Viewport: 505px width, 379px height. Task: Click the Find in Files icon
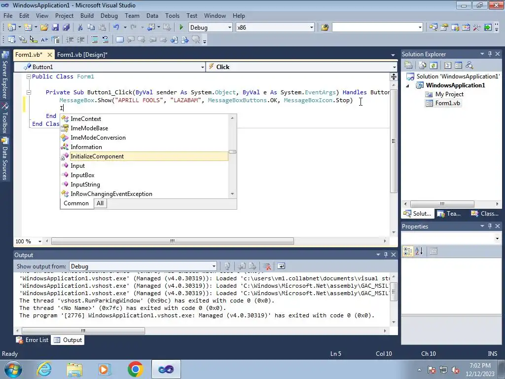click(x=325, y=28)
